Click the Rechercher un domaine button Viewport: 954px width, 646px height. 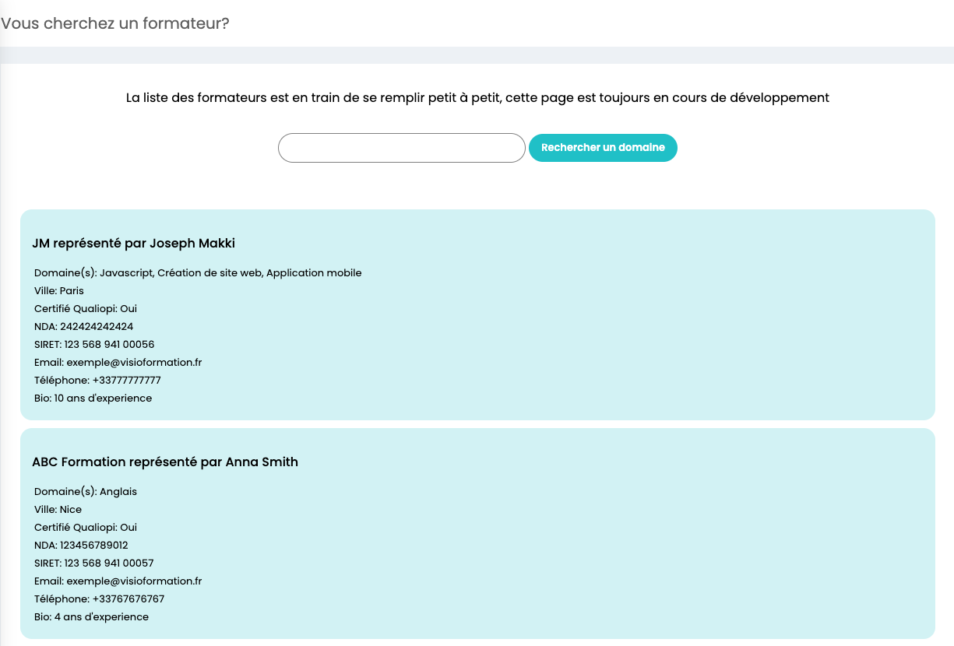tap(603, 148)
